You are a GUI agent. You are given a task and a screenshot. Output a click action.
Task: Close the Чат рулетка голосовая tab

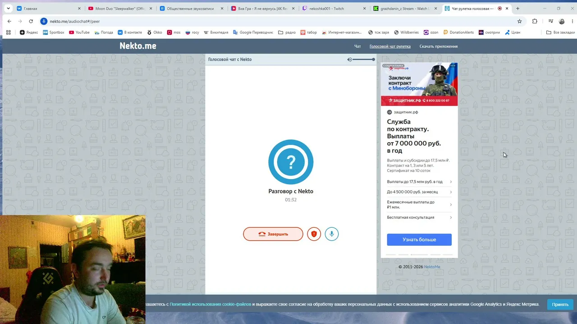point(507,9)
